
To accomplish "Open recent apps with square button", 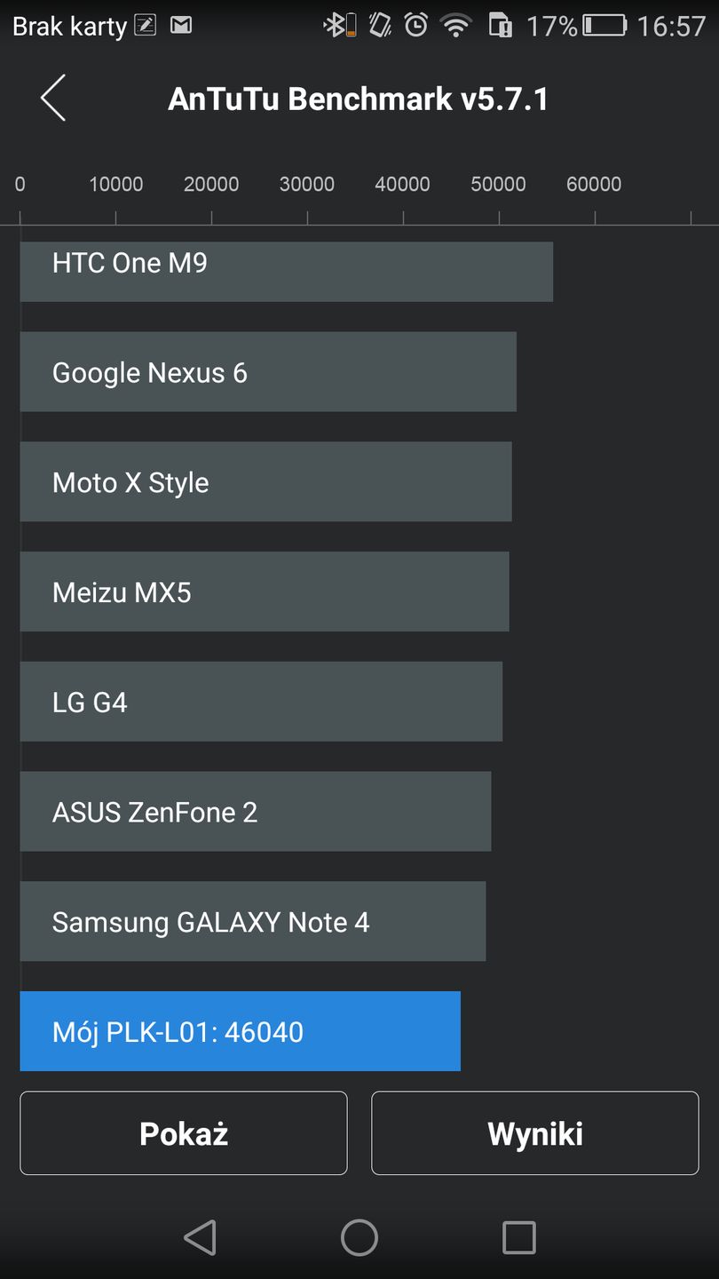I will [518, 1237].
